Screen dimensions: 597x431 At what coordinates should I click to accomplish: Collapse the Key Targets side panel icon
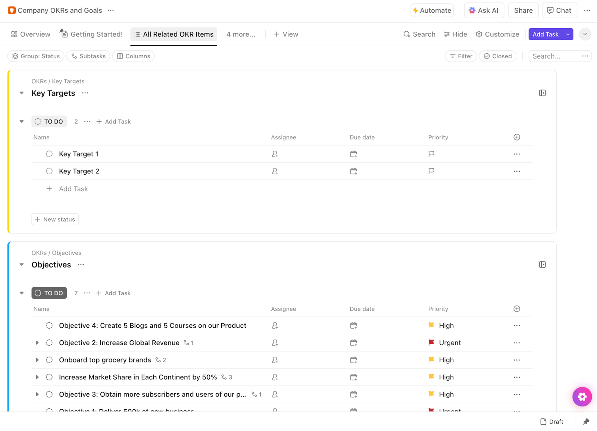[543, 93]
